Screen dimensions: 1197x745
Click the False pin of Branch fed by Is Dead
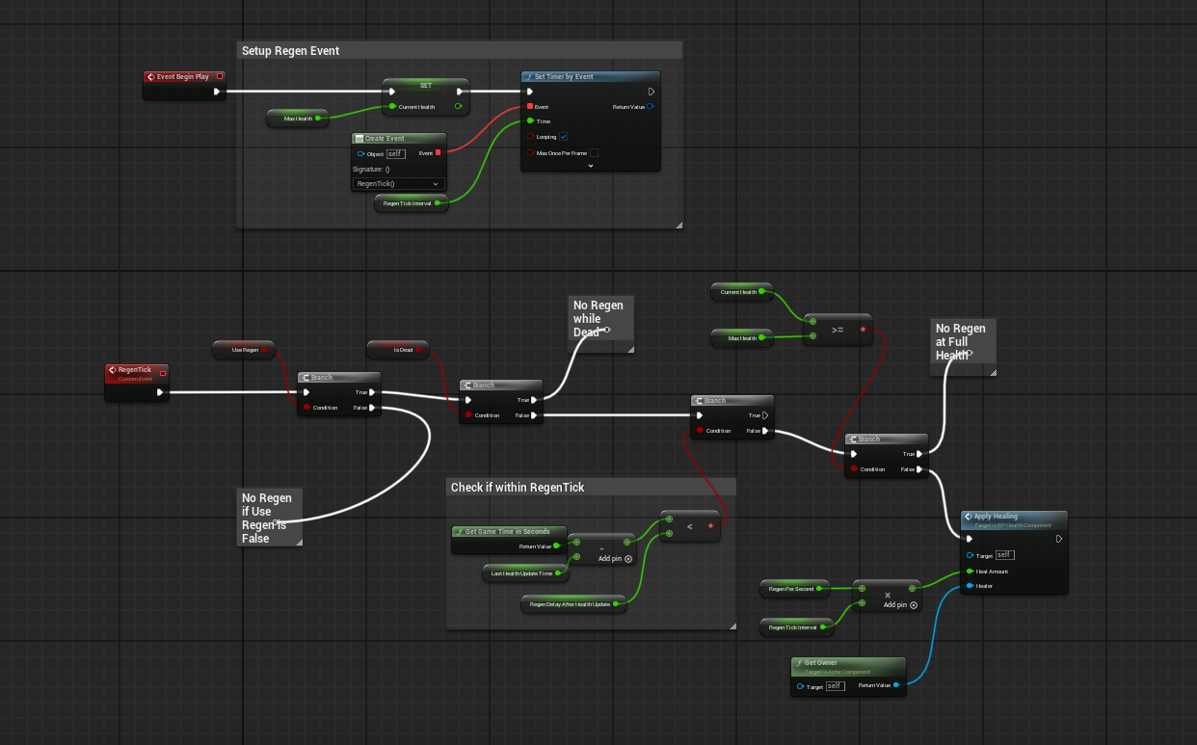(536, 415)
